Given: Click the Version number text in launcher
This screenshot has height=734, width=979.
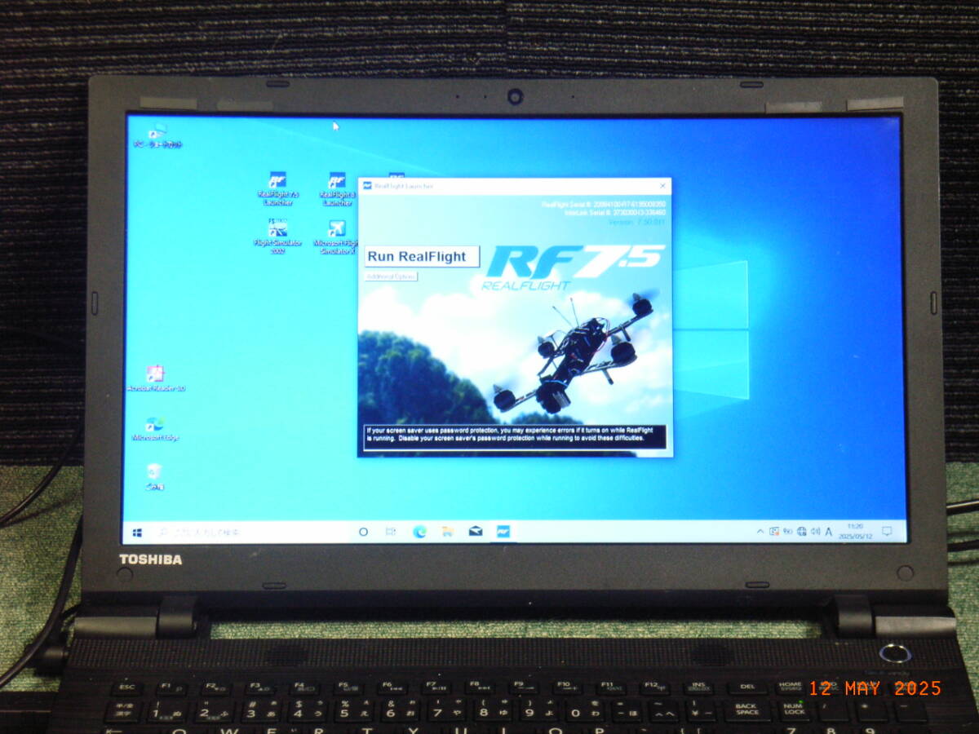Looking at the screenshot, I should click(637, 222).
